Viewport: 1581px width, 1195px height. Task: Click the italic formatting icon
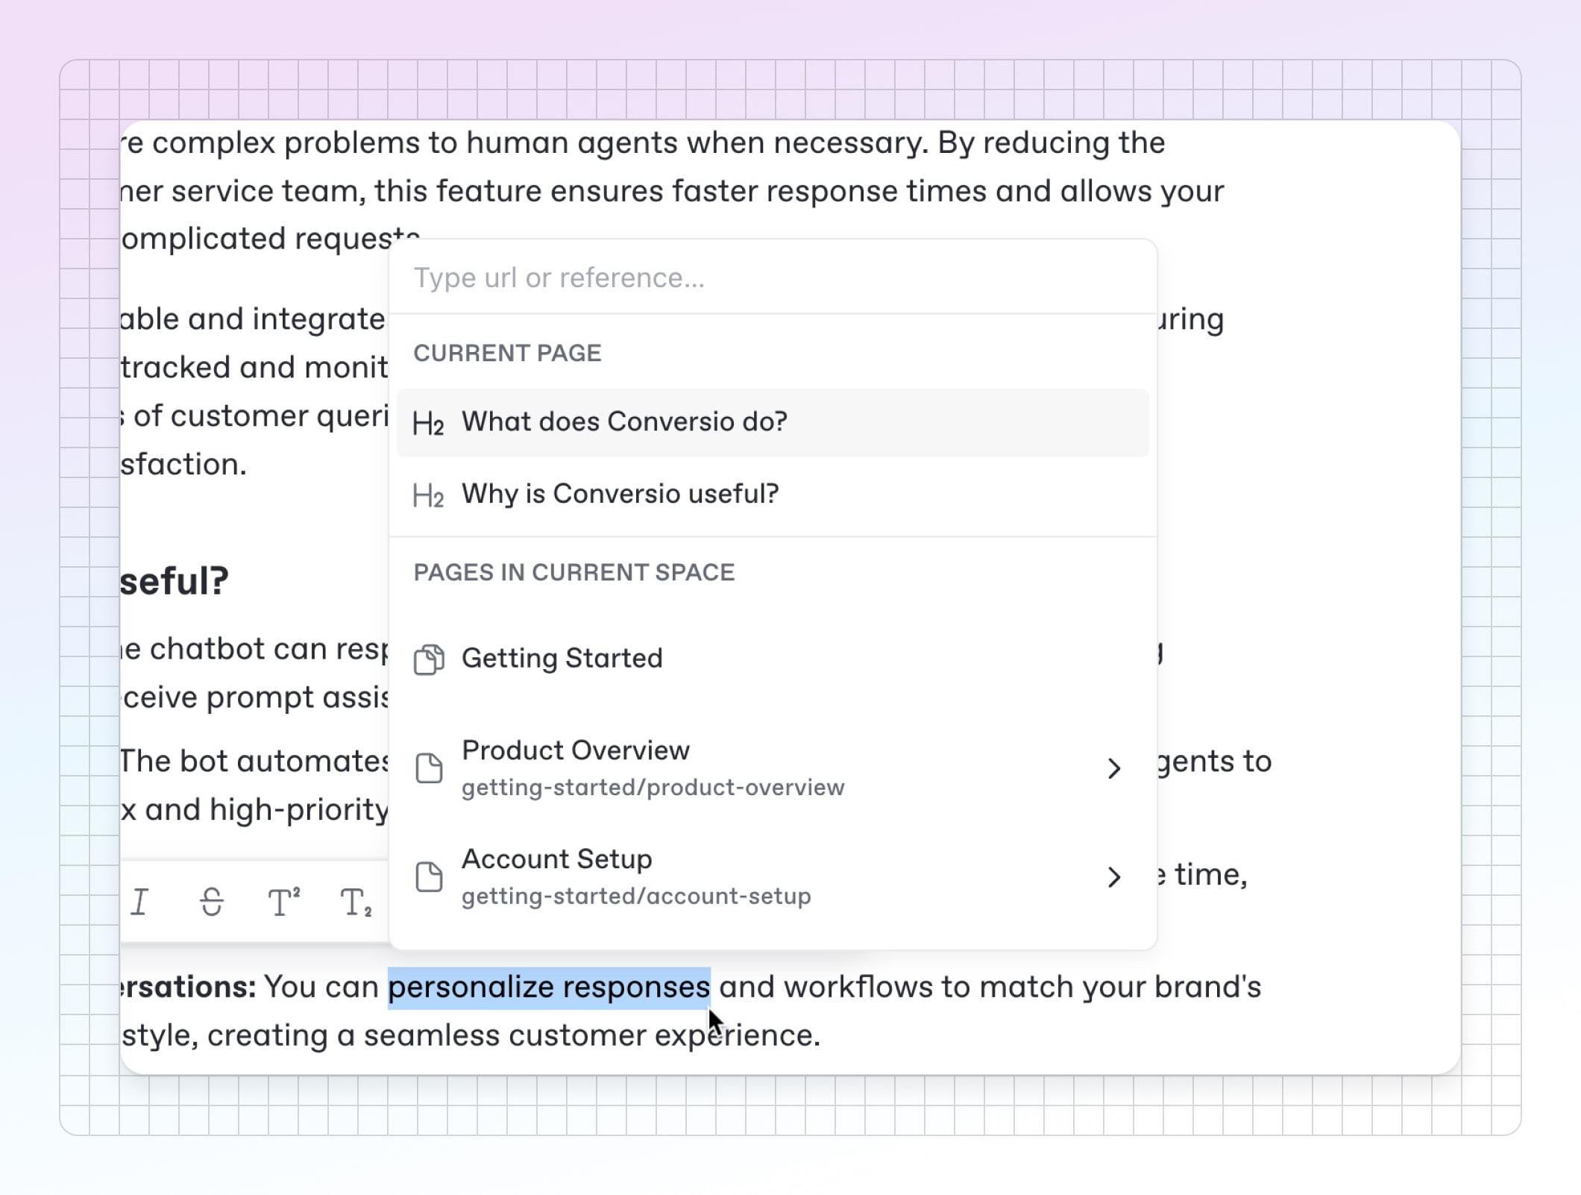pos(139,902)
